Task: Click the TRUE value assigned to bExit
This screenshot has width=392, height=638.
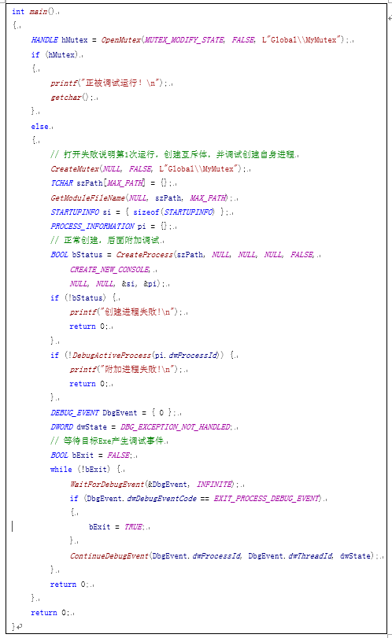Action: coord(133,527)
